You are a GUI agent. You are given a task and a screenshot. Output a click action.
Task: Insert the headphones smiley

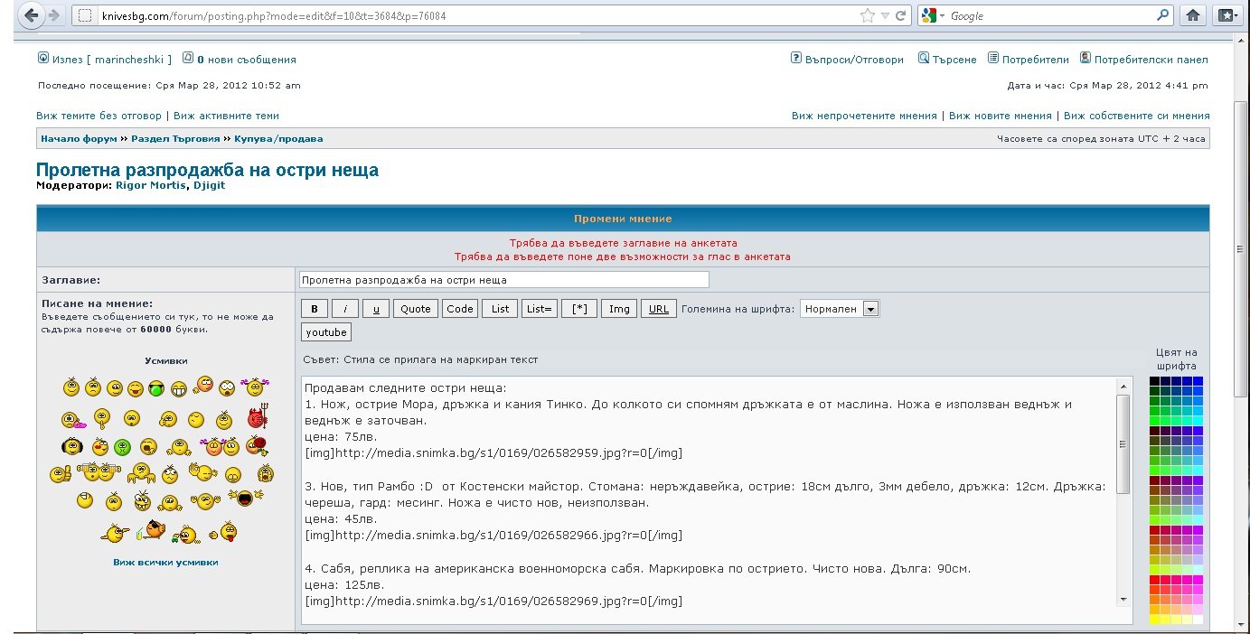click(x=72, y=446)
